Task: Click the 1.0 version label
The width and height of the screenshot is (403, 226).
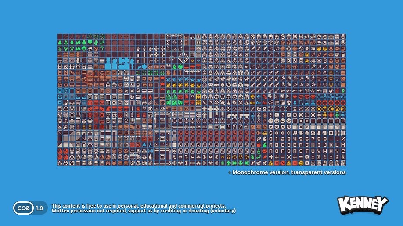Action: point(40,208)
